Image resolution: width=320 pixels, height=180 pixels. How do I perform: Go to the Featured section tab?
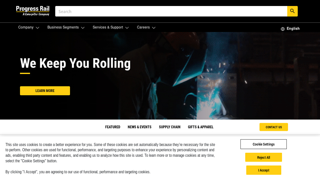113,127
